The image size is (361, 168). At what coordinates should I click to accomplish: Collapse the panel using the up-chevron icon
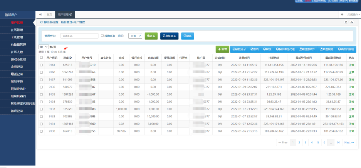click(x=351, y=22)
